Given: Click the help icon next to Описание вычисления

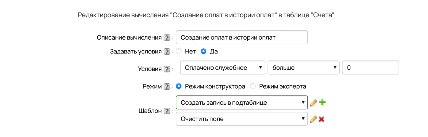Looking at the screenshot, I should click(x=167, y=38).
